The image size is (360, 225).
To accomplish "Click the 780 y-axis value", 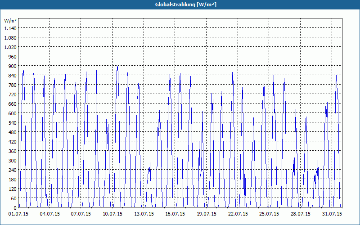I will pyautogui.click(x=13, y=85).
